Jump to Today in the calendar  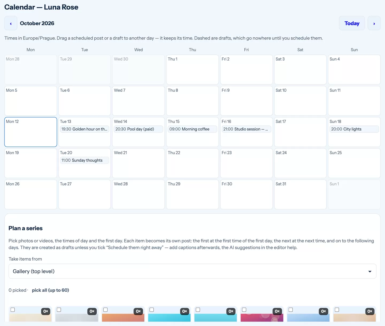coord(352,23)
